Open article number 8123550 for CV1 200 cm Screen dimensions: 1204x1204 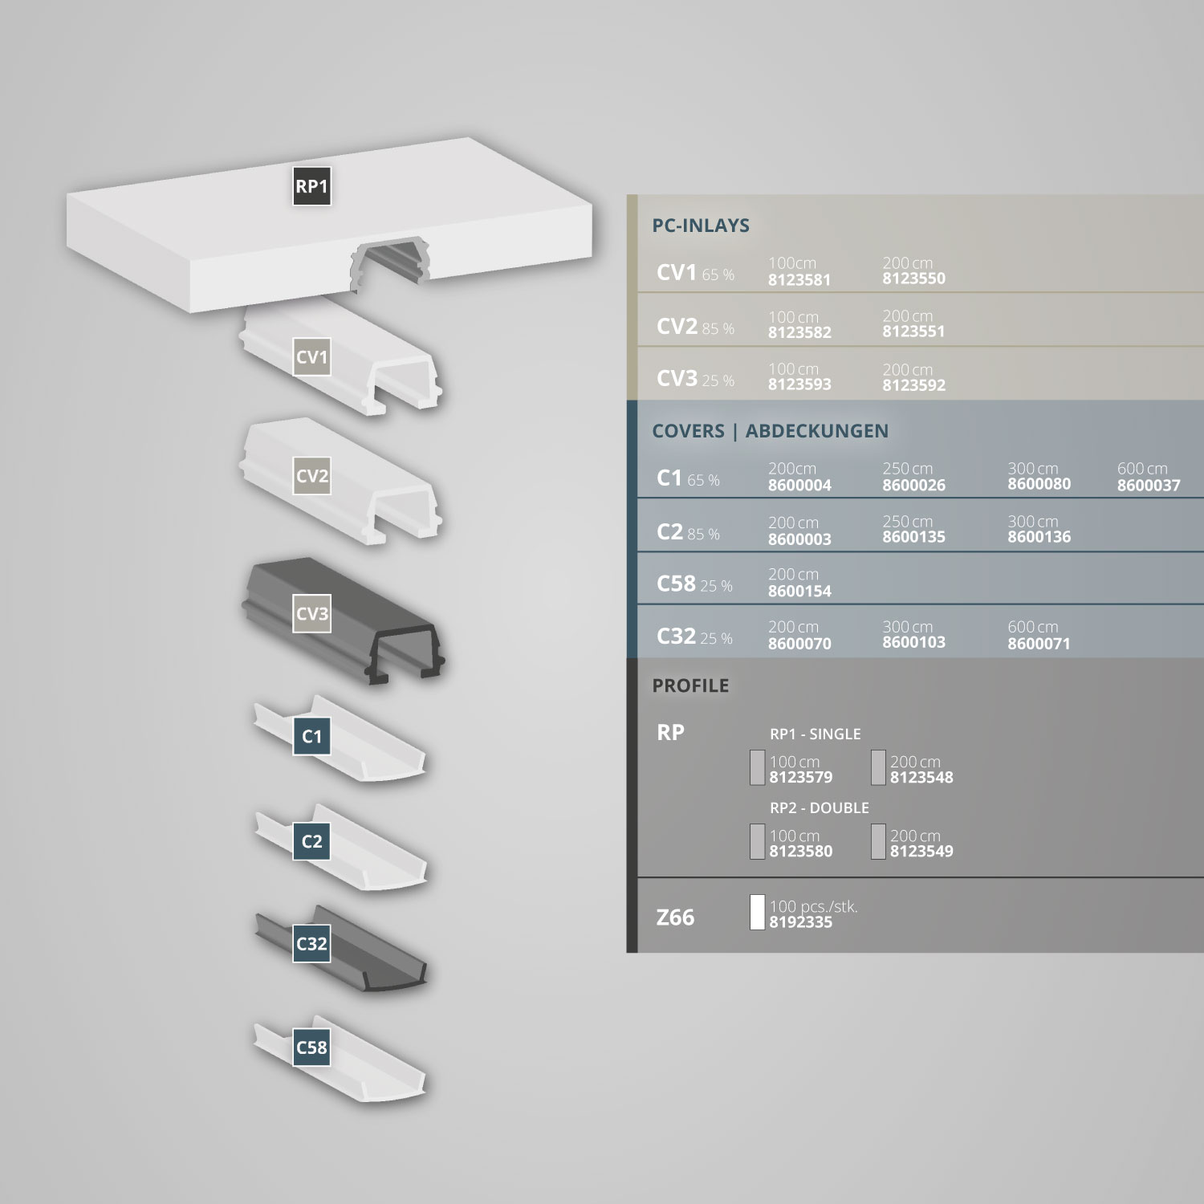tap(913, 279)
